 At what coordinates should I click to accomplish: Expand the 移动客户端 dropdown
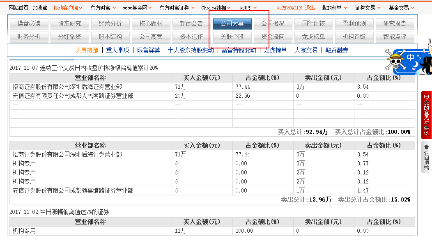(x=68, y=8)
